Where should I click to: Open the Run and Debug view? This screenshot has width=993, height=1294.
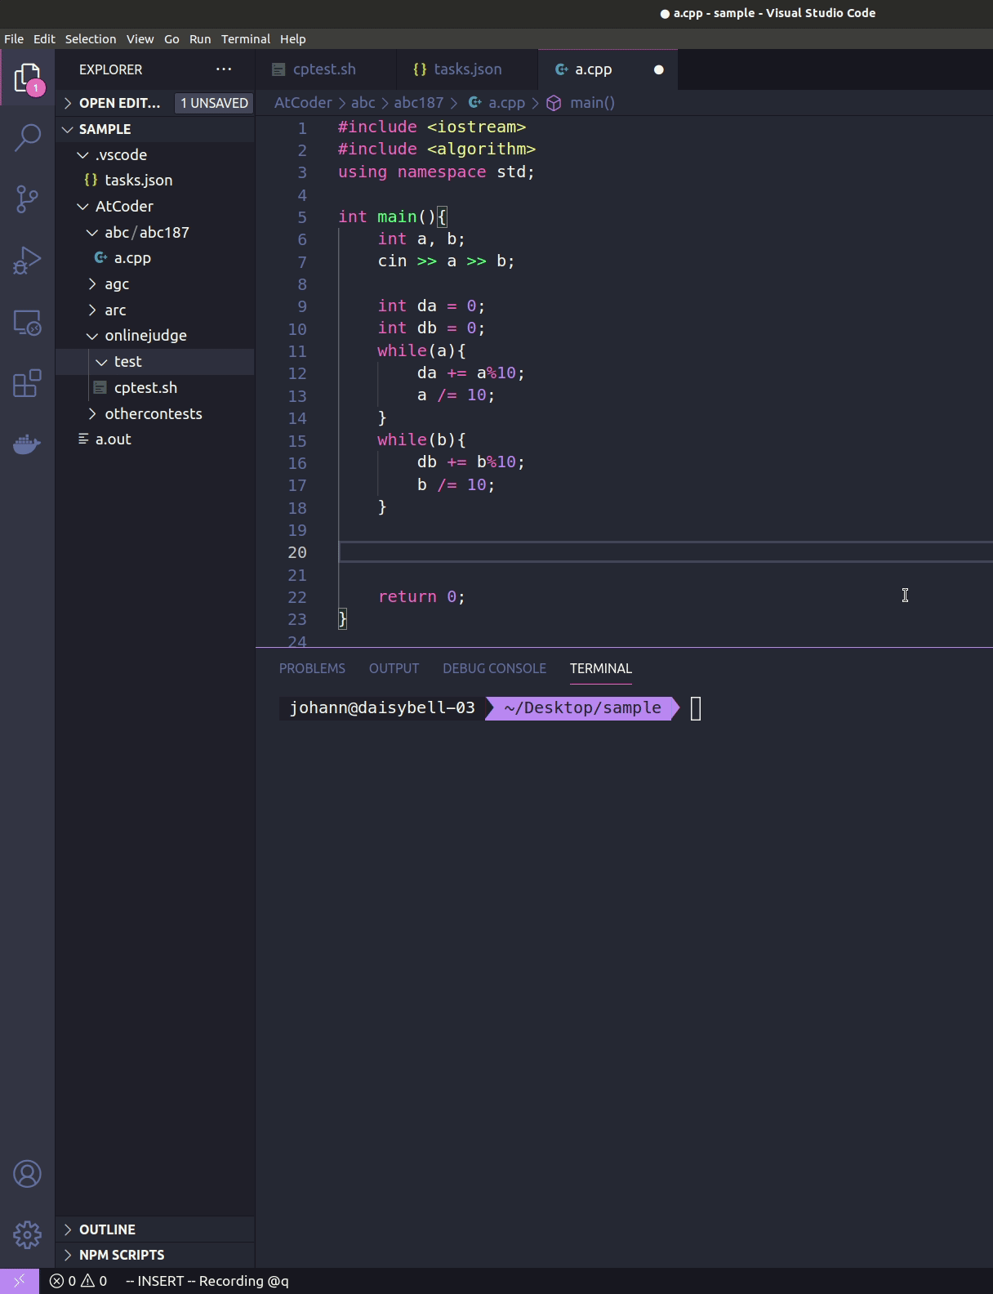(28, 261)
